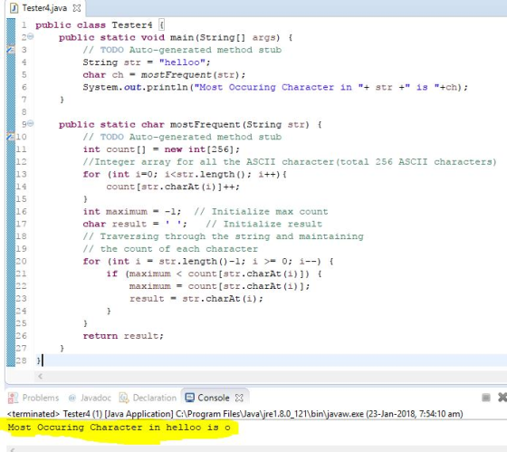Viewport: 507px width, 452px height.
Task: Click console output 'Most Occuring Character in helloo is o'
Action: click(x=119, y=428)
